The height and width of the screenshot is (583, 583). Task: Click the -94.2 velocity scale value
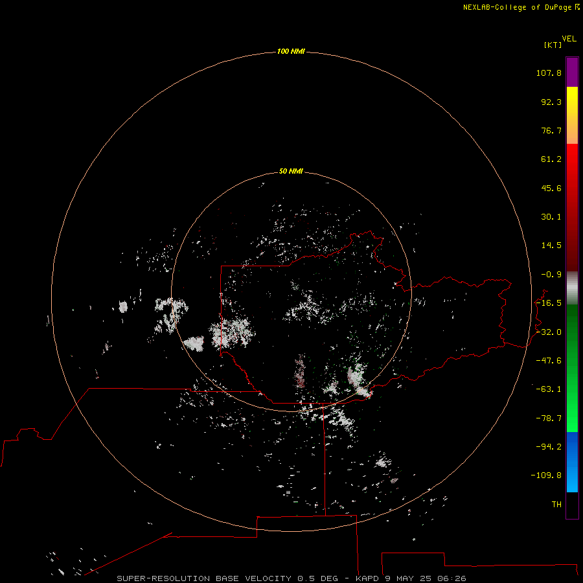[x=549, y=446]
